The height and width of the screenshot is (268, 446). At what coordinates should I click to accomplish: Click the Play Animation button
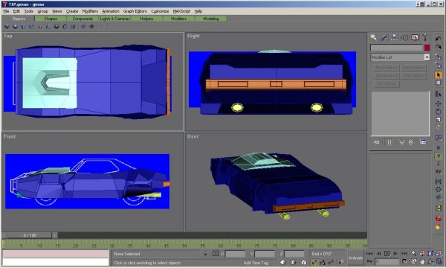pos(387,253)
